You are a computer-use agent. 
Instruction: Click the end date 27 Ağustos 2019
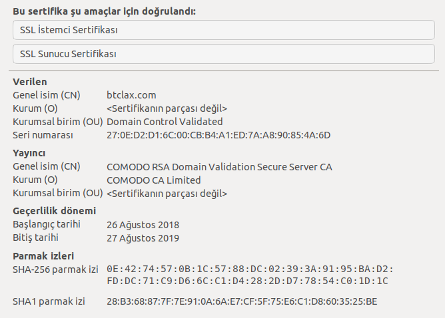point(143,238)
